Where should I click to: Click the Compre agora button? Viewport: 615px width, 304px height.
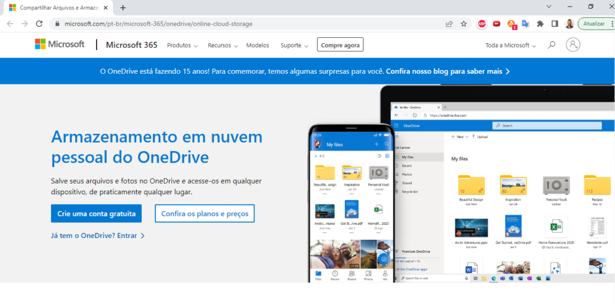[340, 45]
